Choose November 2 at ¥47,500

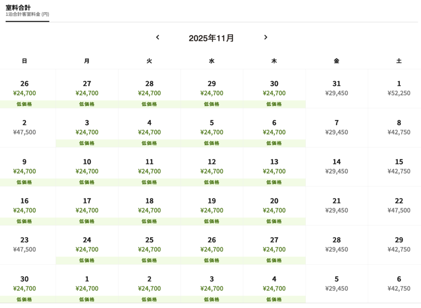24,128
